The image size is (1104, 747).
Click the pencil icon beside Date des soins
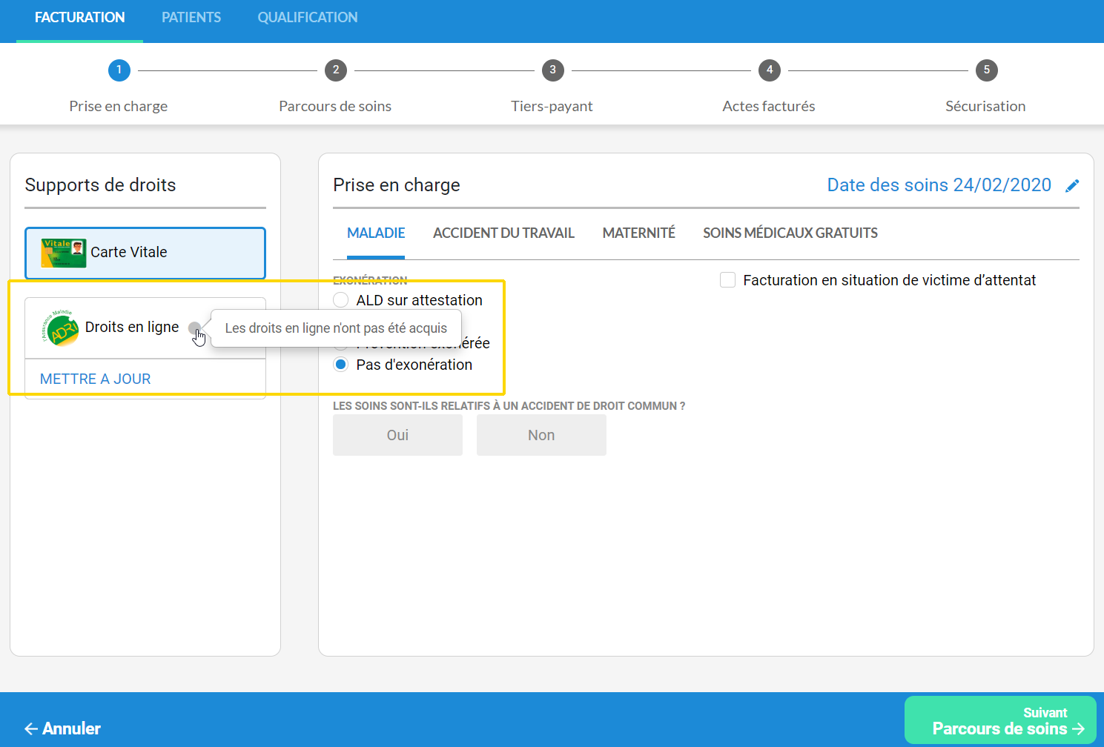pos(1072,185)
